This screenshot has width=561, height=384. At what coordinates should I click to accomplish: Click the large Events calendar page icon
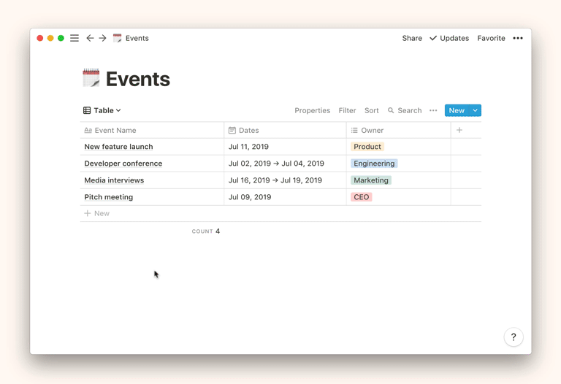91,78
